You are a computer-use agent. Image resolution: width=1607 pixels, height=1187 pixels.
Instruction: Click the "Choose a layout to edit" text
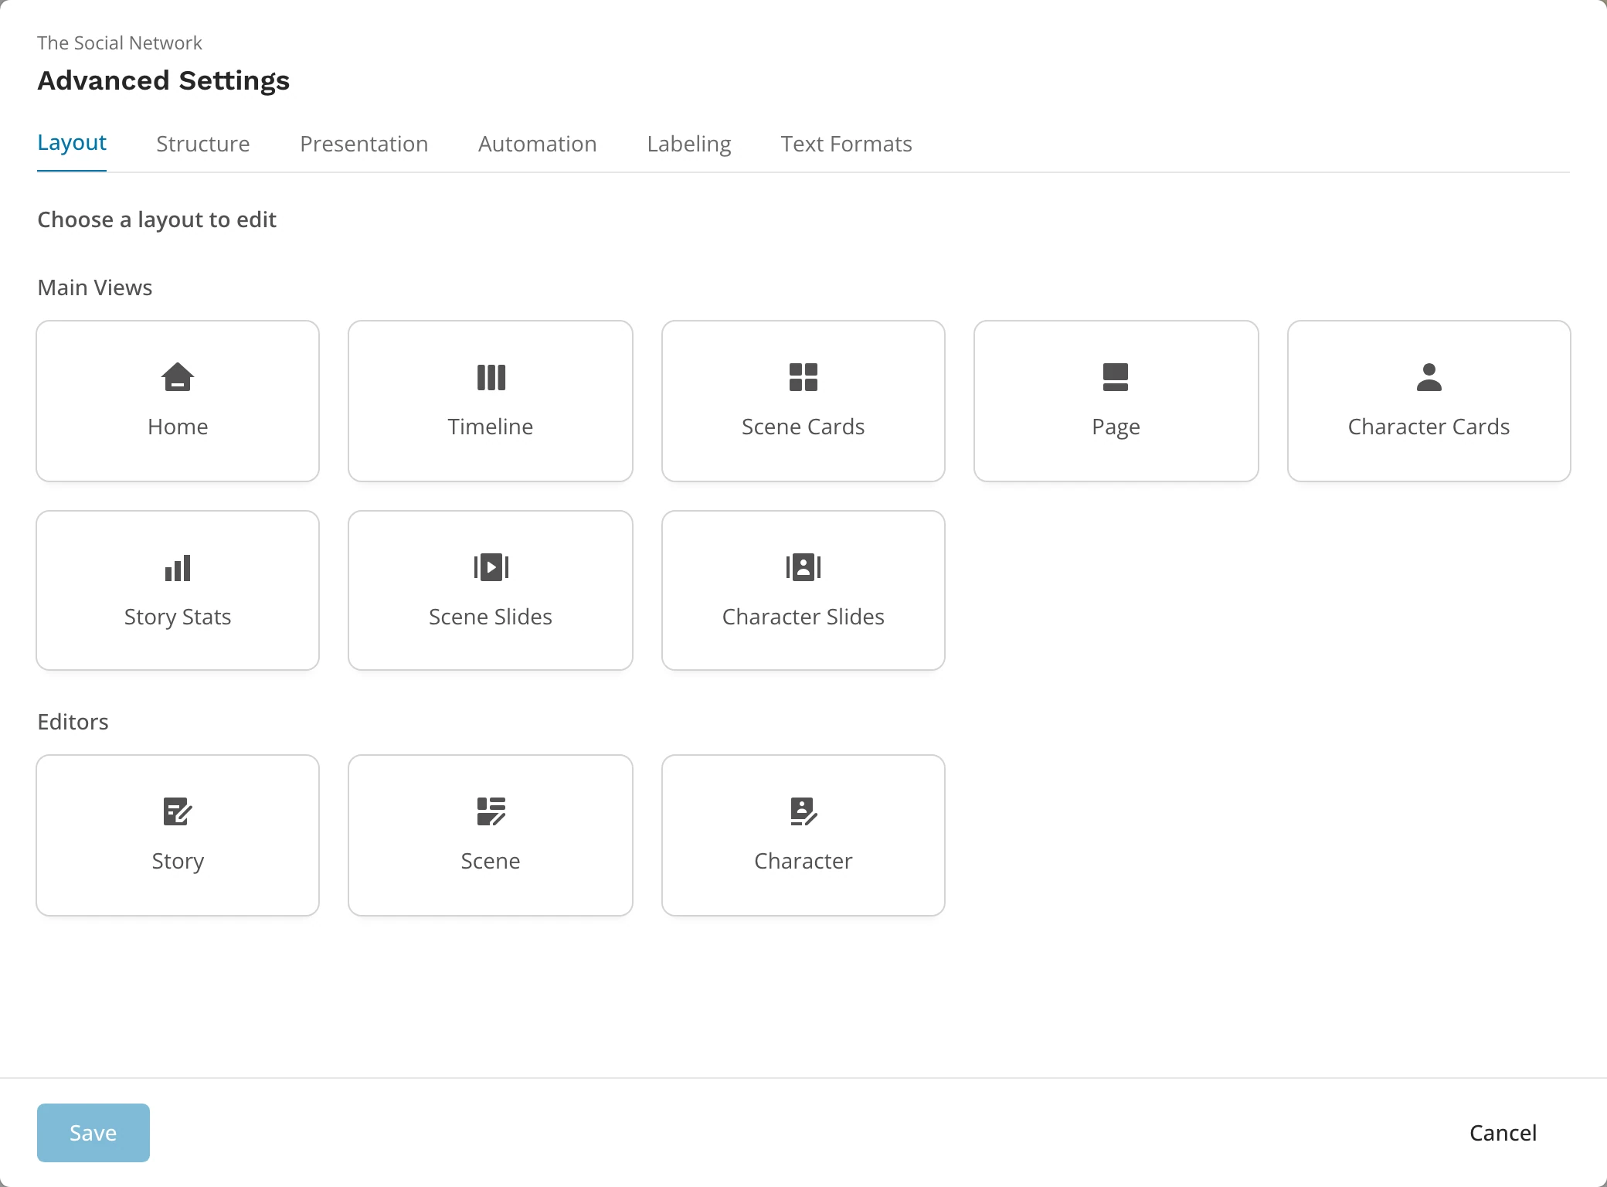point(157,220)
